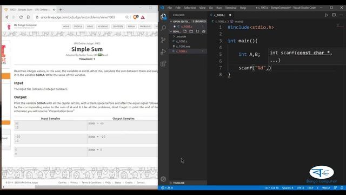Click the browser address bar URL
The height and width of the screenshot is (195, 346).
[x=78, y=17]
